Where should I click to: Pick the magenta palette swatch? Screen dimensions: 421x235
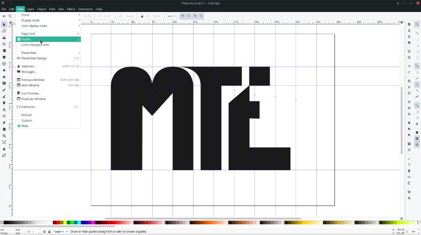[x=93, y=222]
